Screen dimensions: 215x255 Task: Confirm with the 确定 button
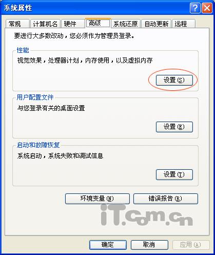point(108,245)
